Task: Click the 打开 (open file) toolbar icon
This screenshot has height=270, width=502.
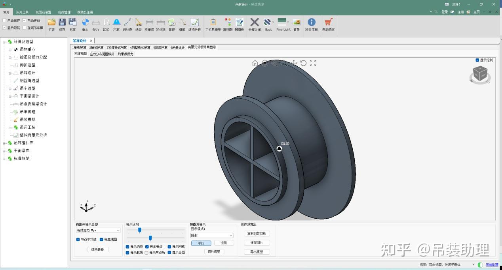Action: point(51,22)
